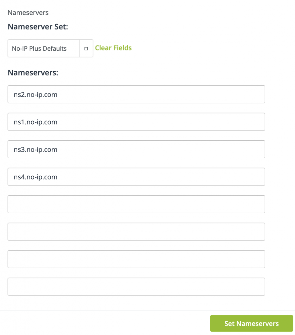Focus the last empty nameserver field
Screen dimensions: 295x335
tap(136, 287)
